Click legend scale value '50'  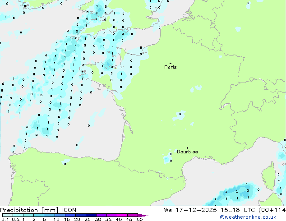click(139, 219)
